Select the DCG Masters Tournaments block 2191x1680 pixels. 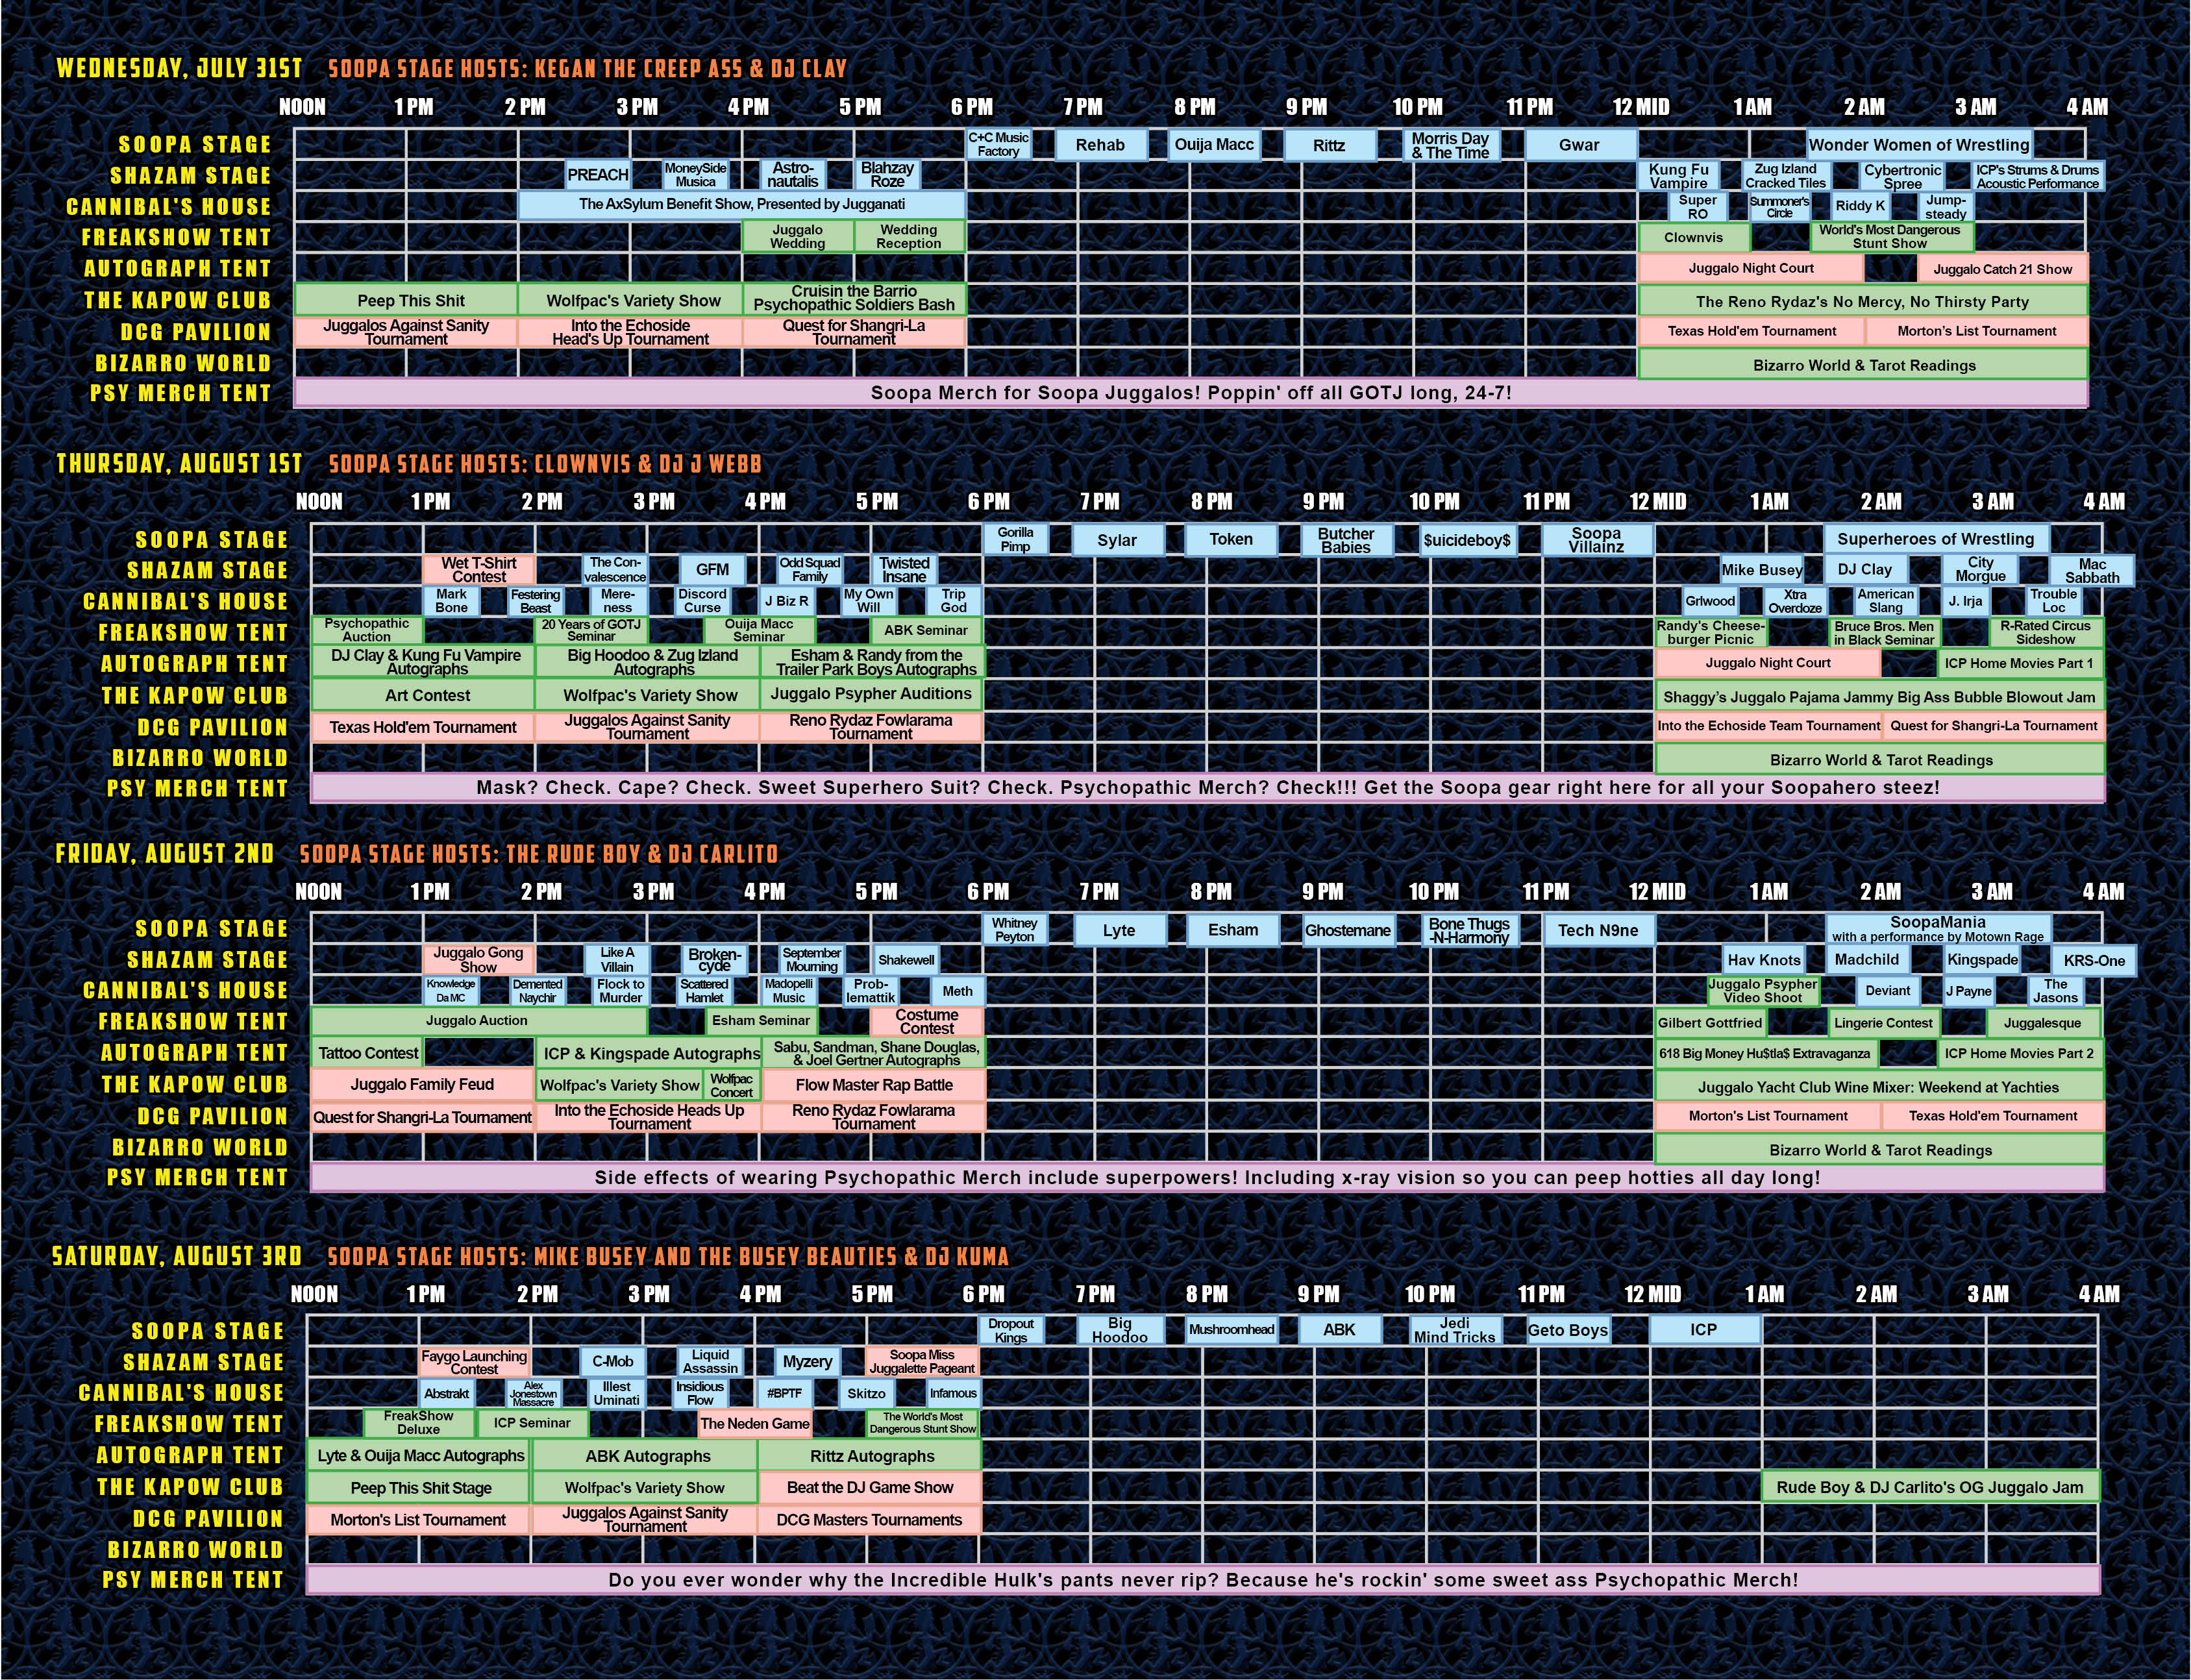coord(869,1520)
